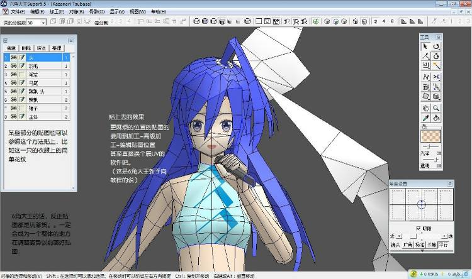Open the 文件(F) menu
The width and height of the screenshot is (472, 279).
click(18, 12)
